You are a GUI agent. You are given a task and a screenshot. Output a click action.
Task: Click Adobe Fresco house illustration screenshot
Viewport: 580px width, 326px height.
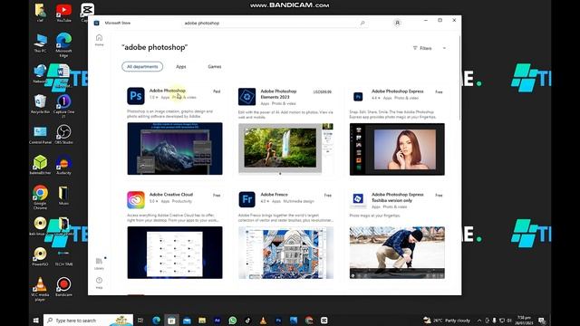[286, 253]
